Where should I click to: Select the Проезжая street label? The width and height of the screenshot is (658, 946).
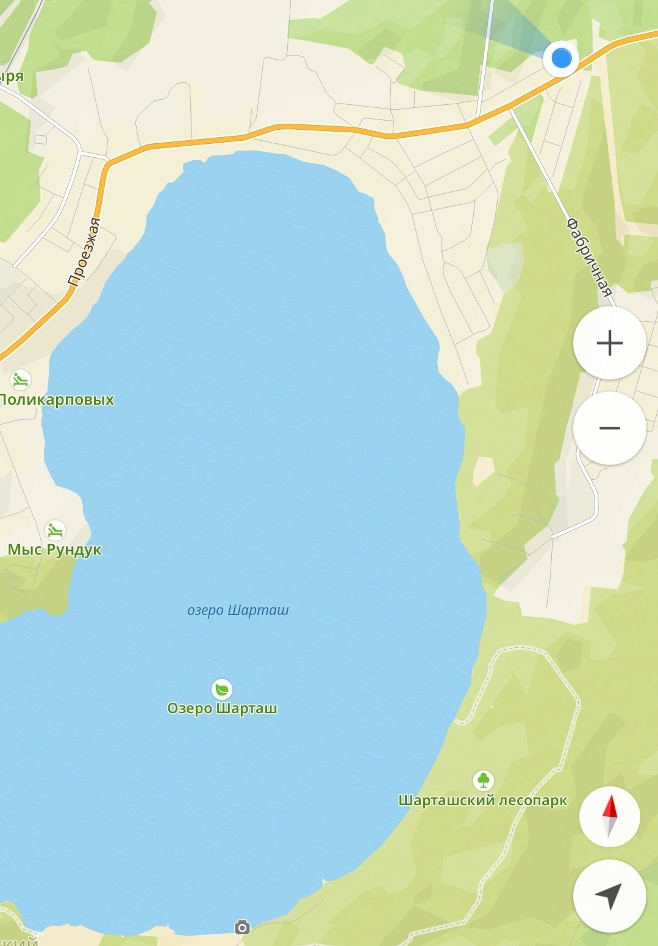(x=84, y=252)
